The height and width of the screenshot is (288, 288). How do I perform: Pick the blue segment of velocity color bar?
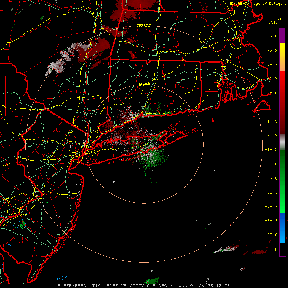click(x=283, y=228)
